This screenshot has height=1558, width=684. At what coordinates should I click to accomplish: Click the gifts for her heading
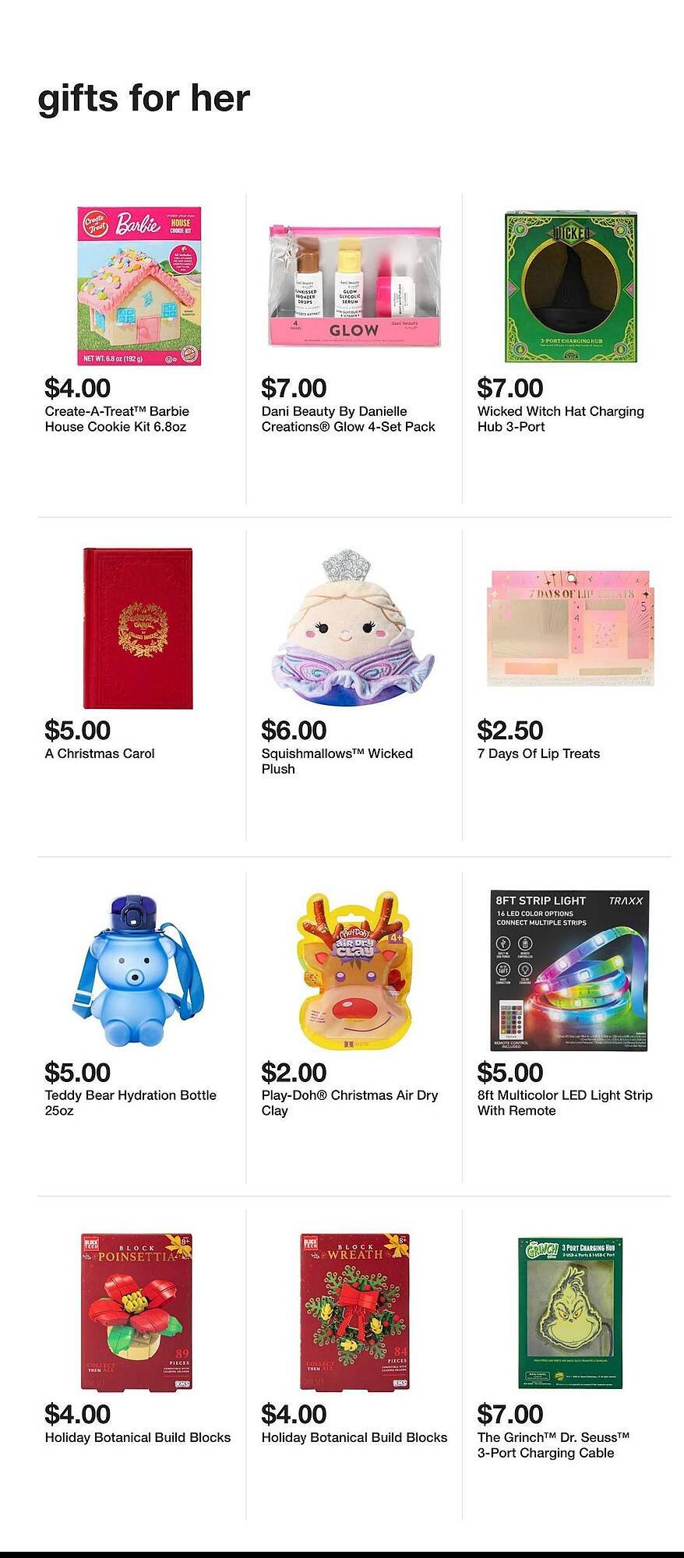click(144, 99)
